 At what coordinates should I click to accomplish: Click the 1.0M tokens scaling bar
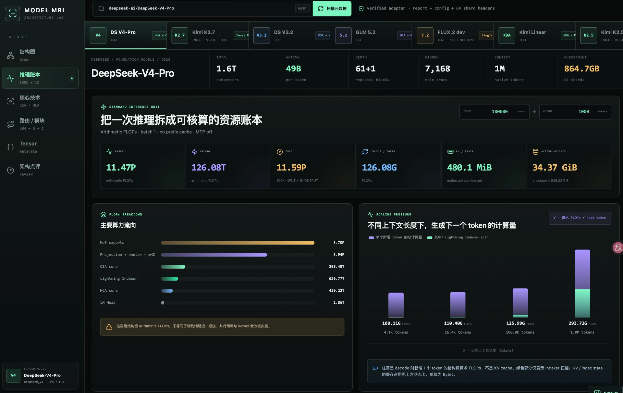tap(582, 284)
